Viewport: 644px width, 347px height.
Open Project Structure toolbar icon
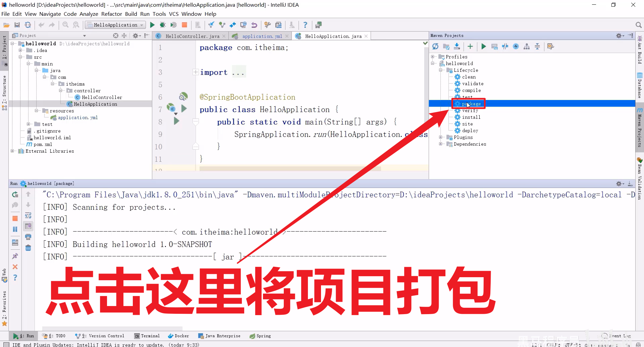278,25
